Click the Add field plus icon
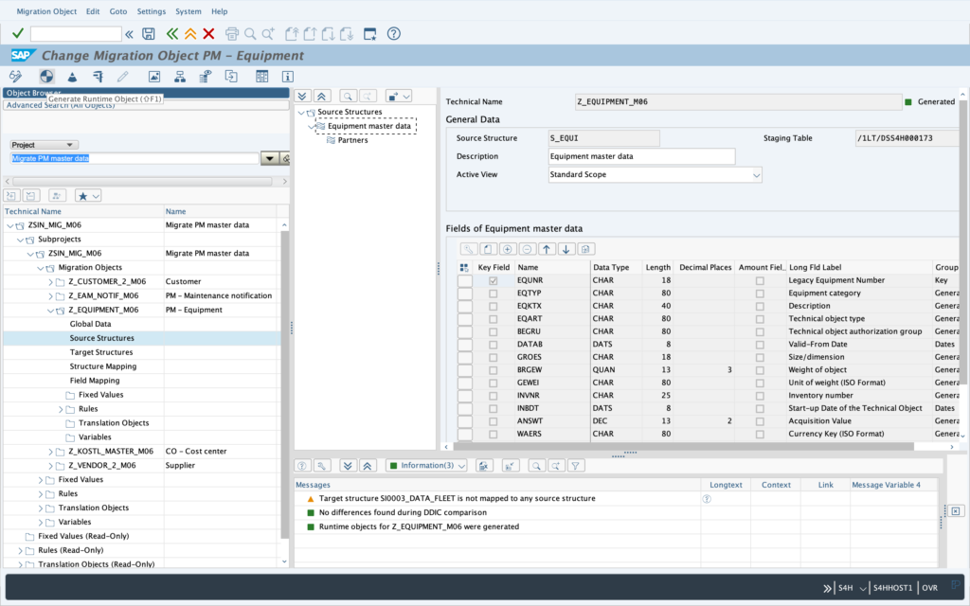Screen dimensions: 970x606 [x=508, y=249]
